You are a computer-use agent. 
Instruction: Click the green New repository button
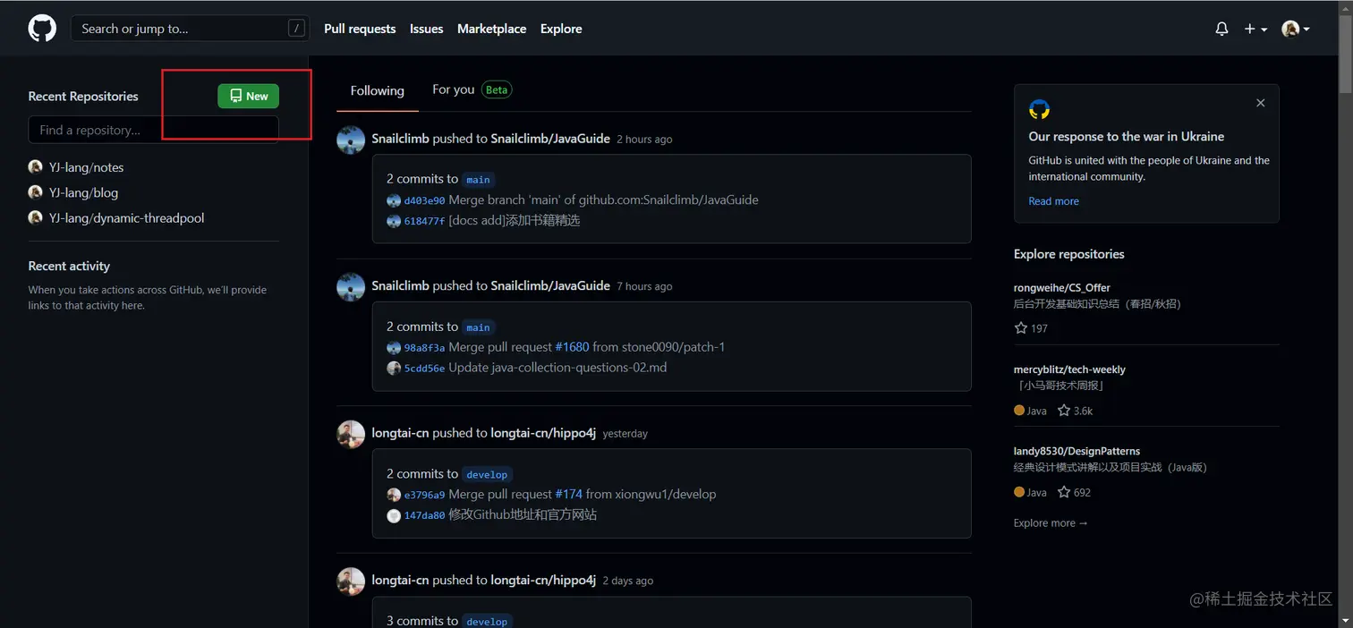[x=248, y=96]
